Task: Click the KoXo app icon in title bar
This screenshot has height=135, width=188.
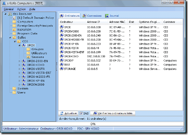Action: [x=4, y=3]
